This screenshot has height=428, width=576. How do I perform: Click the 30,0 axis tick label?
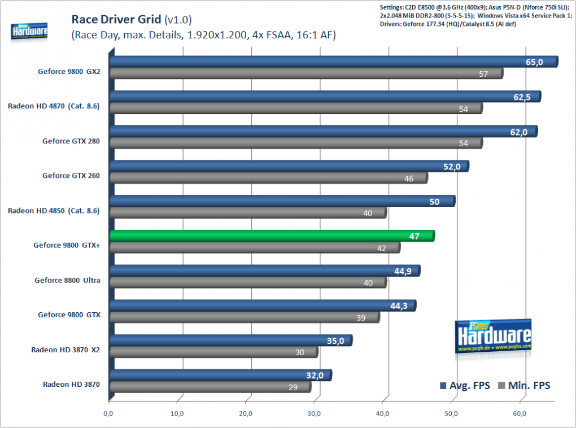pyautogui.click(x=314, y=414)
